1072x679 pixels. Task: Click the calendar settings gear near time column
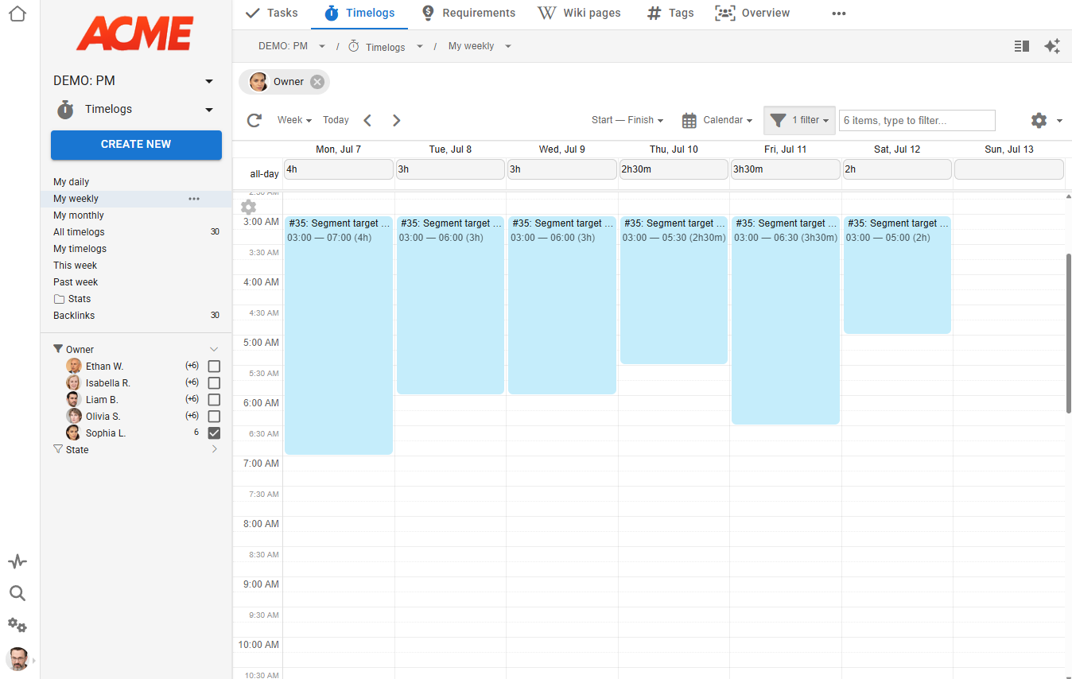pyautogui.click(x=248, y=207)
